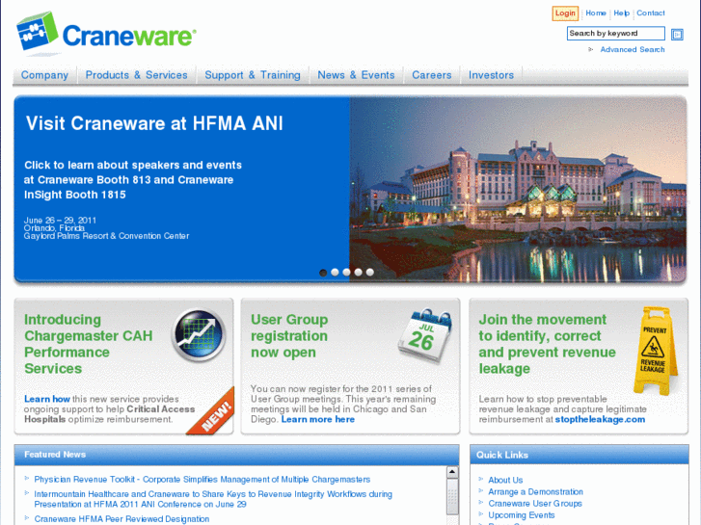Open the Company menu
Viewport: 701px width, 525px height.
[x=44, y=75]
